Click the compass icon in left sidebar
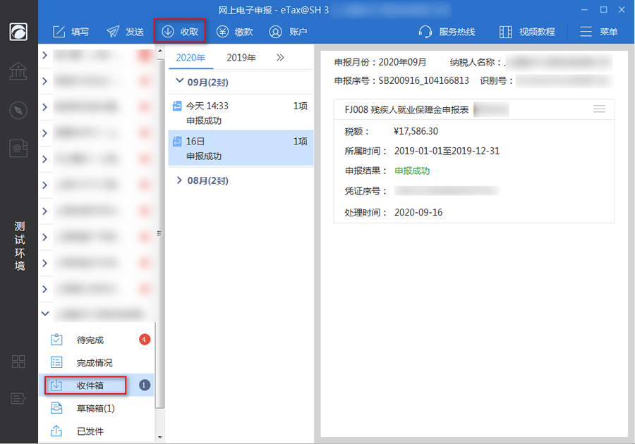Screen dimensions: 635x444 18,110
